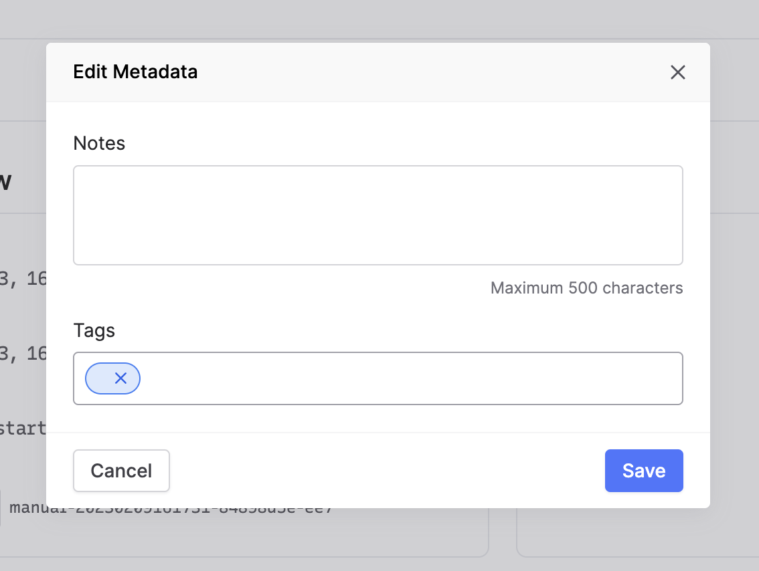Click the Tags field label
Viewport: 759px width, 571px height.
point(94,330)
